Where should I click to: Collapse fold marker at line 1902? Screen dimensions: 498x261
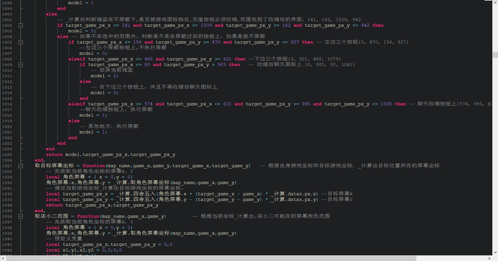coord(21,25)
